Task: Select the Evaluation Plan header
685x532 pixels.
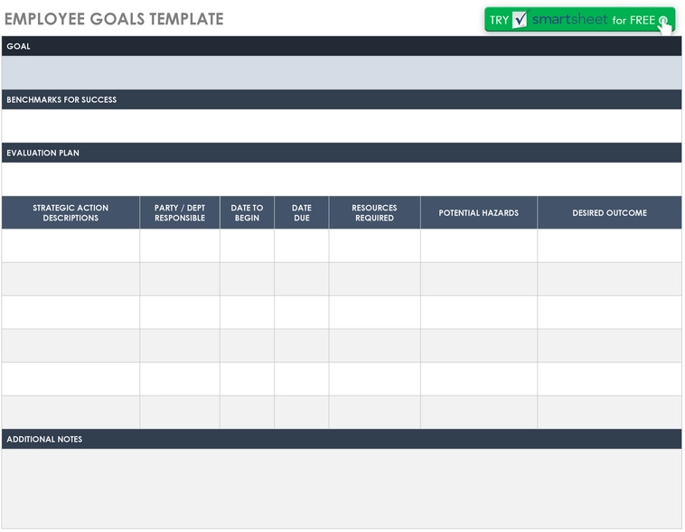Action: coord(342,153)
